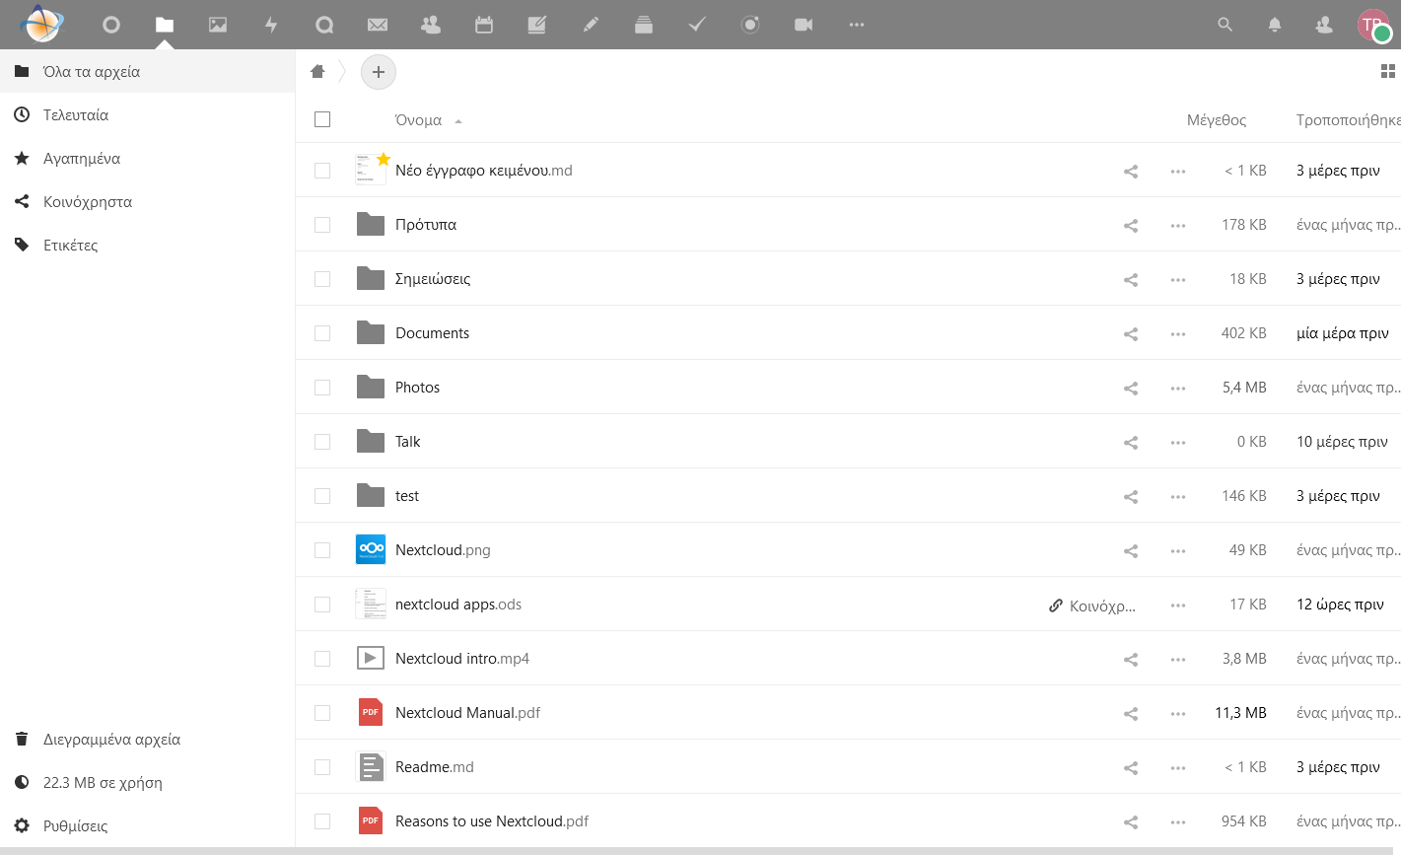
Task: Open the contacts menu icon in header
Action: click(x=1324, y=25)
